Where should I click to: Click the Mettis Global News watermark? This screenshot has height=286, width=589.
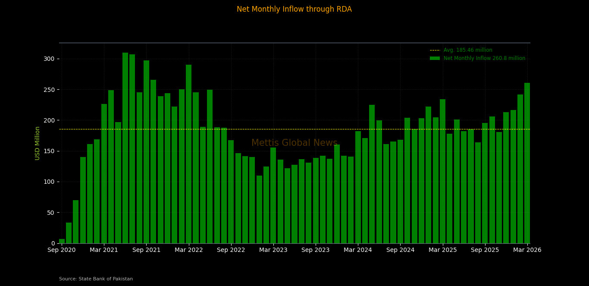pyautogui.click(x=294, y=143)
